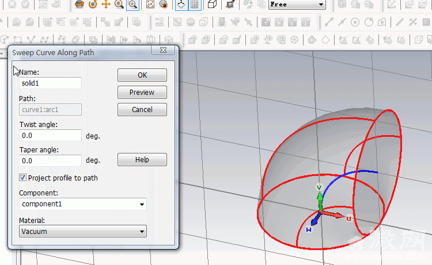This screenshot has height=265, width=432.
Task: Edit the Taper angle value
Action: coord(50,160)
